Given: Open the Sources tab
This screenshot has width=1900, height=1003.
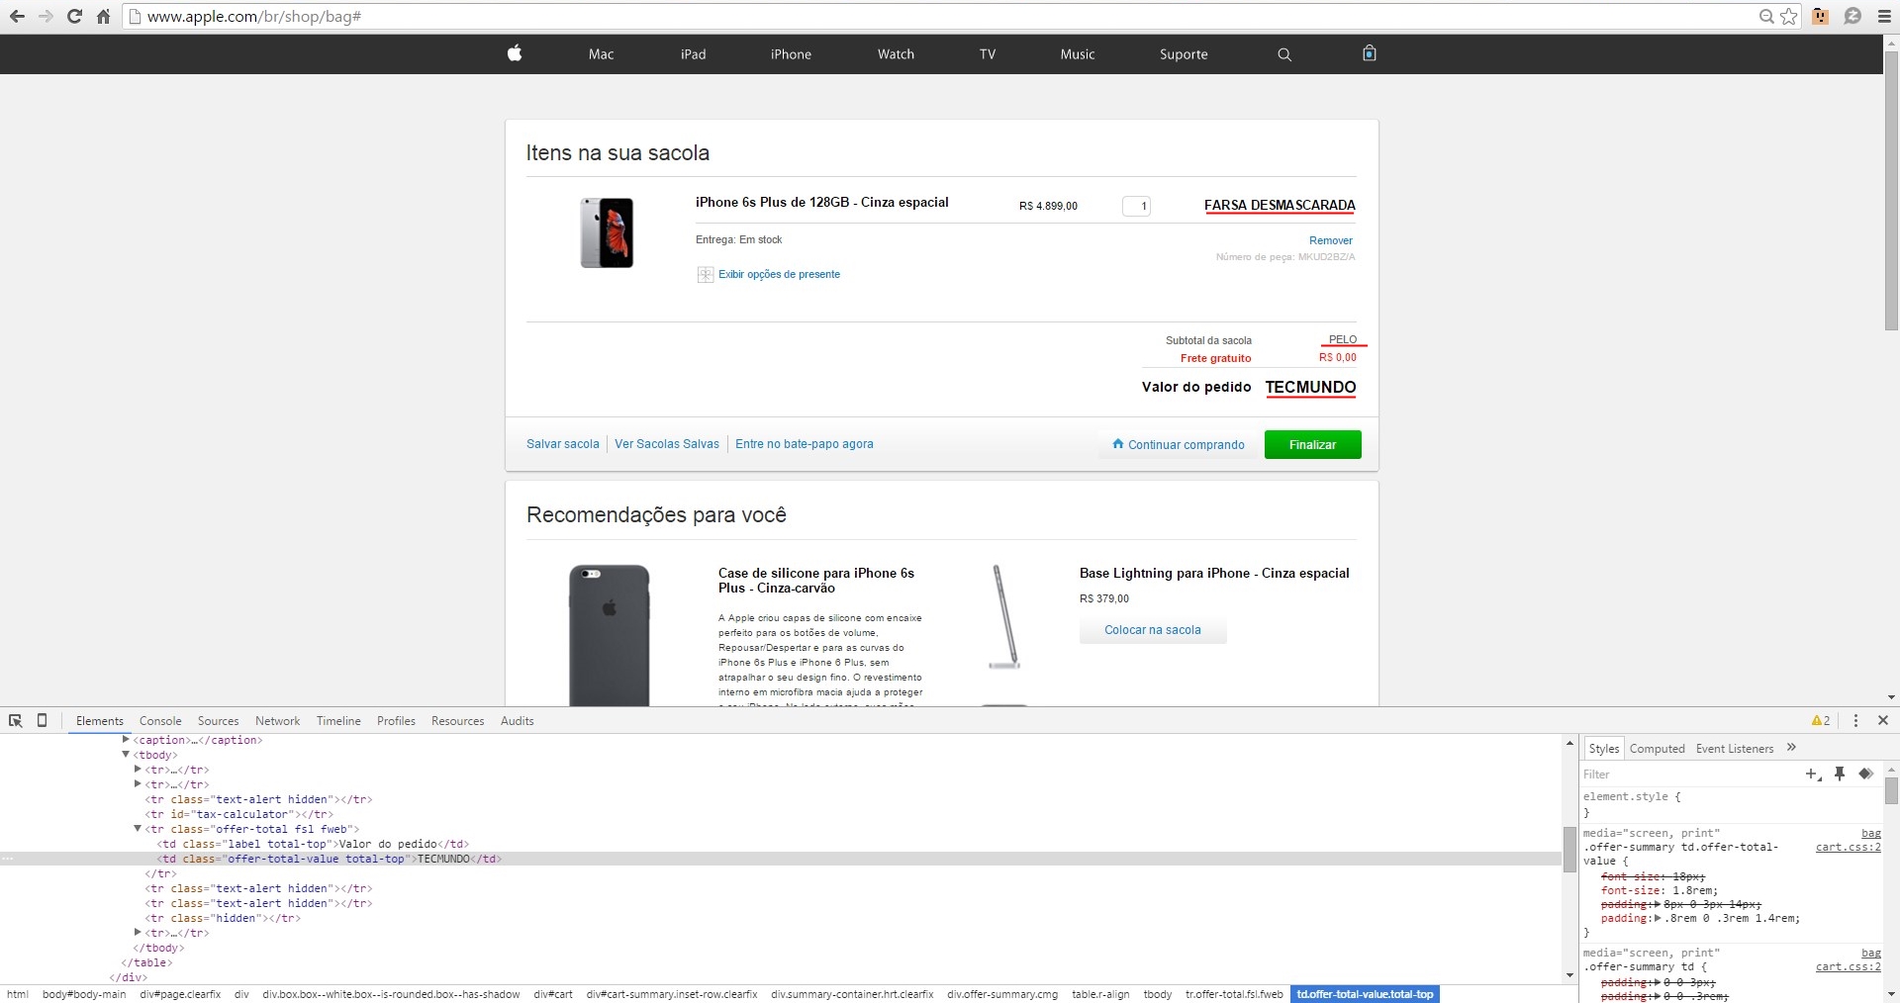Looking at the screenshot, I should click(218, 721).
